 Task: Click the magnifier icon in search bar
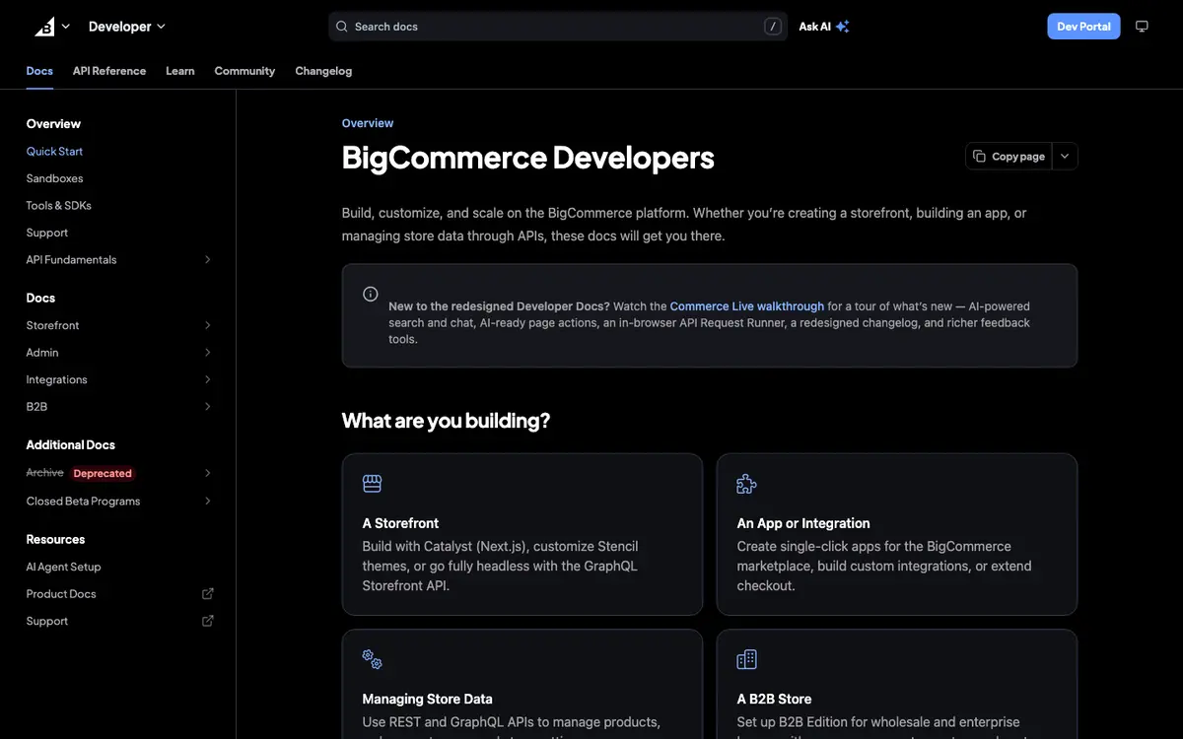(342, 27)
